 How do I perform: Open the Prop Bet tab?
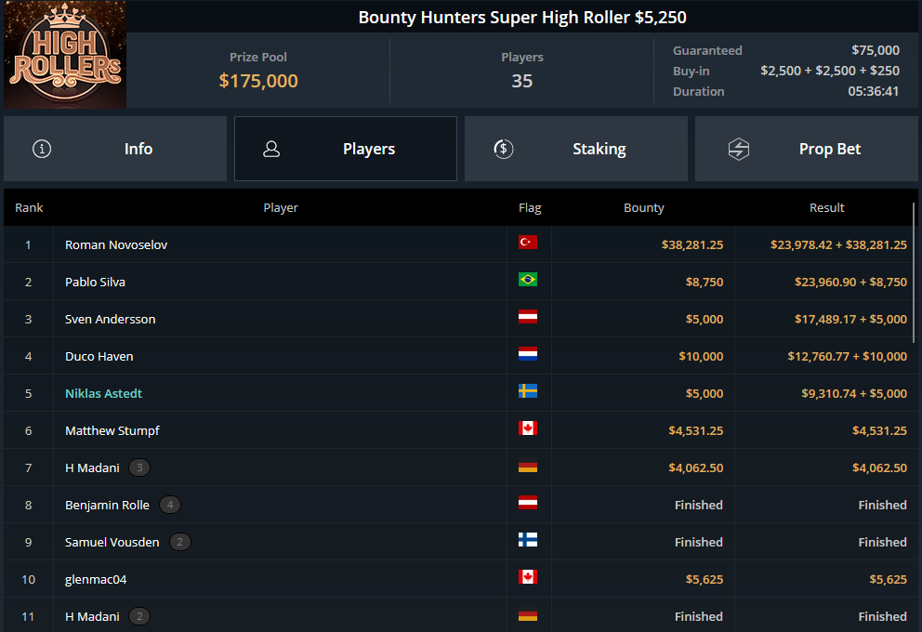[x=806, y=149]
